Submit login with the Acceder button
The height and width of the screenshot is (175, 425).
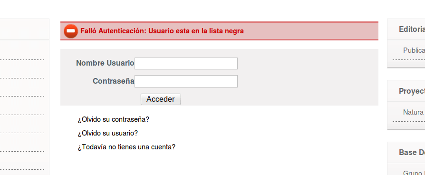(161, 99)
